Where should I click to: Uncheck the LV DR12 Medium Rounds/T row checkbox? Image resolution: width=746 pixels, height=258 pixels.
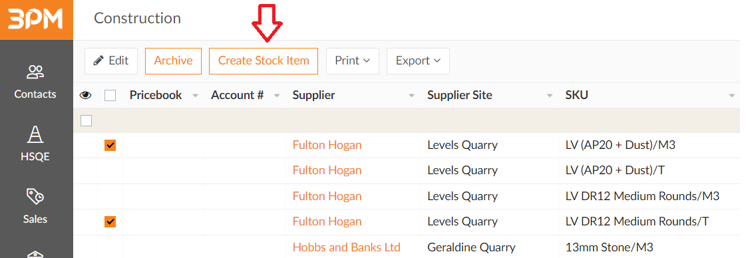pyautogui.click(x=110, y=221)
